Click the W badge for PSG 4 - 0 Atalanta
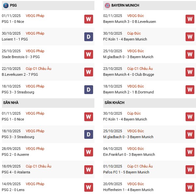Viewport: 196px width, 194px height. point(88,170)
